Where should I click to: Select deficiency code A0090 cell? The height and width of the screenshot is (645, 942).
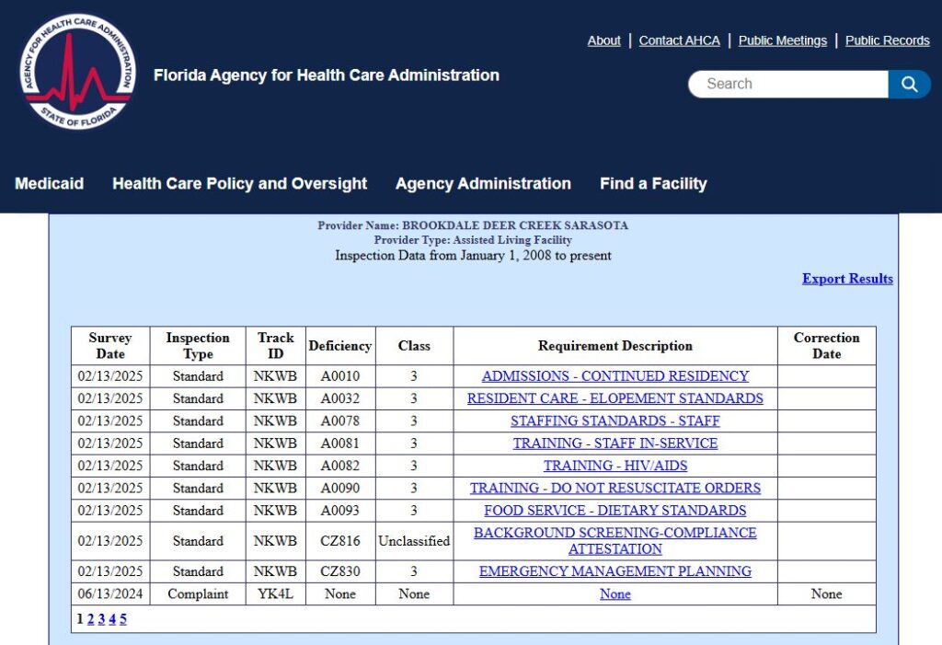[x=340, y=488]
